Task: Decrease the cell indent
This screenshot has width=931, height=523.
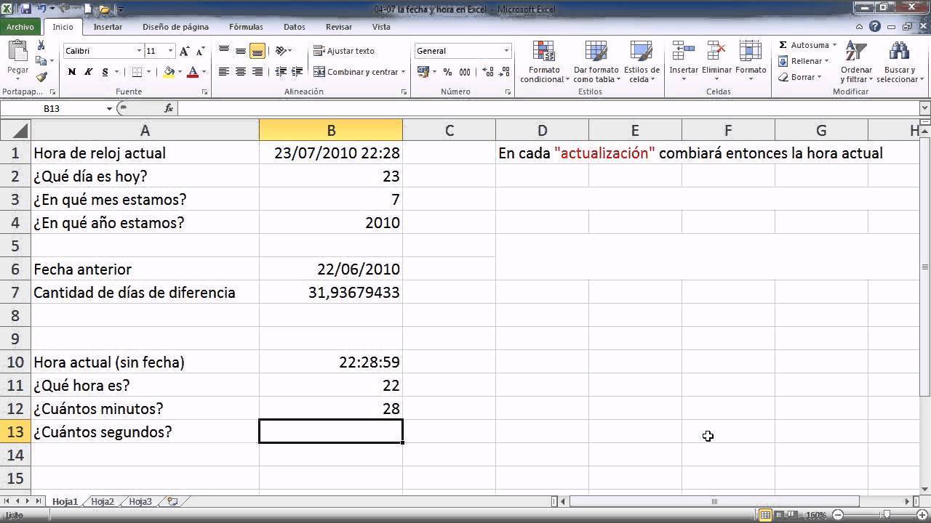Action: click(281, 72)
